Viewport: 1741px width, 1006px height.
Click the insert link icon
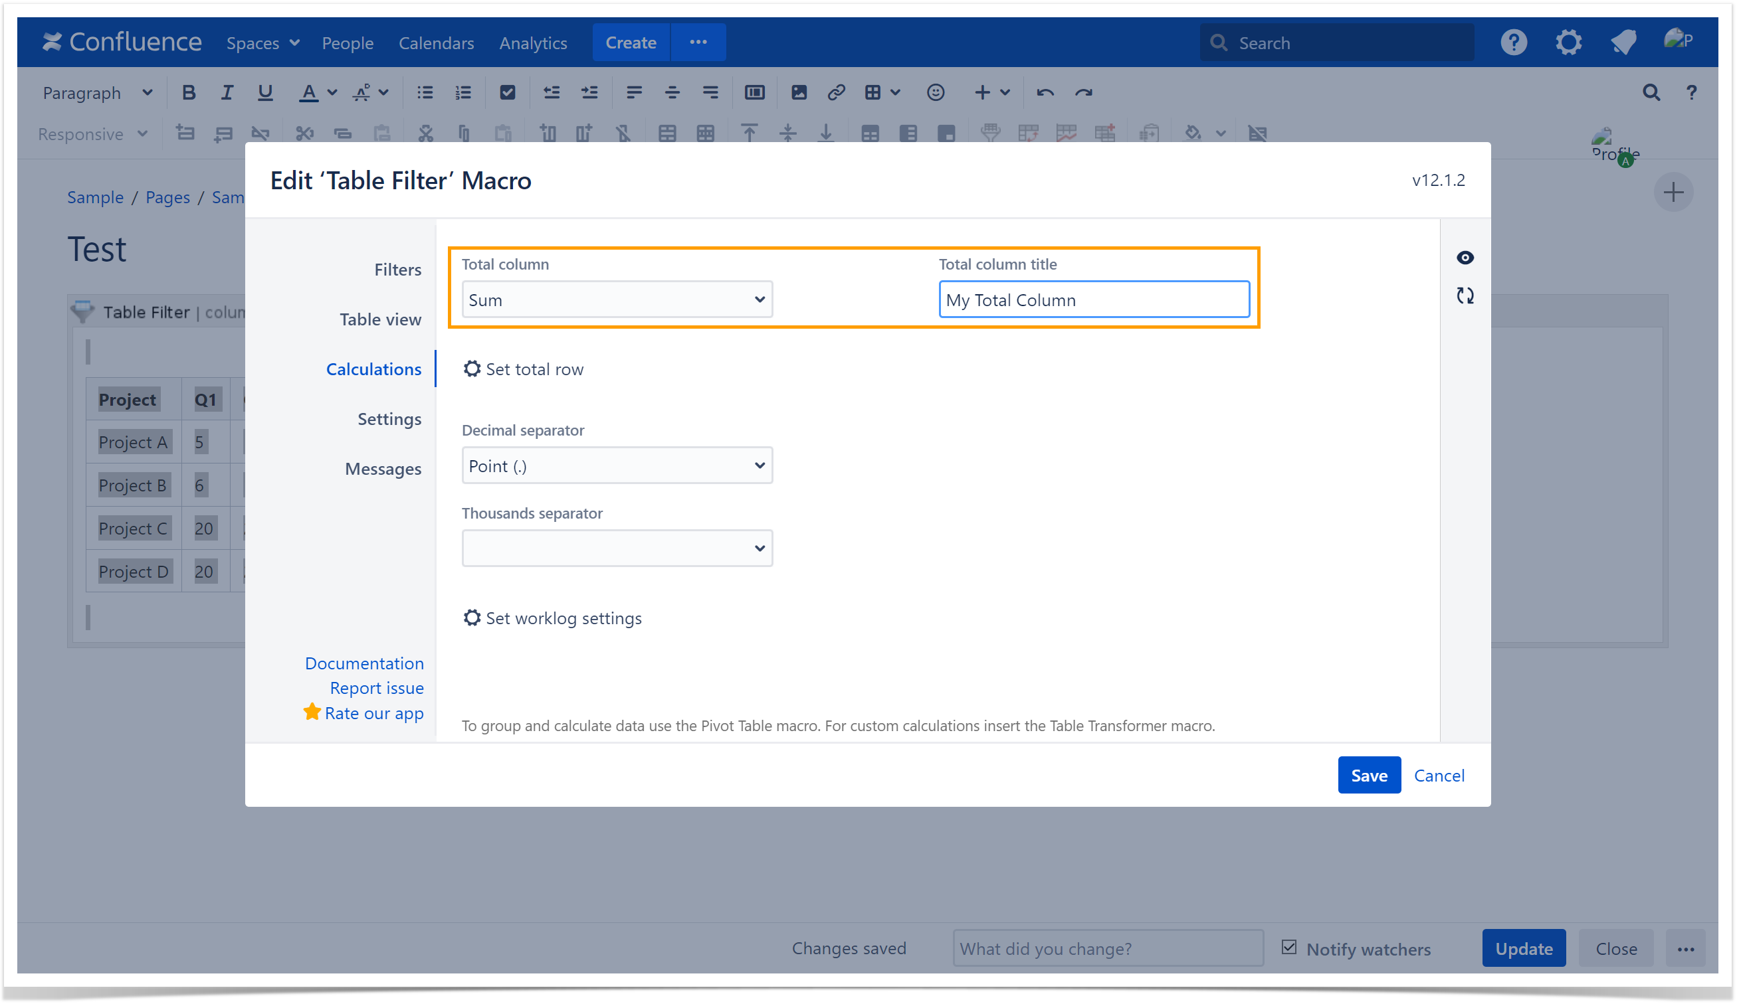click(836, 92)
